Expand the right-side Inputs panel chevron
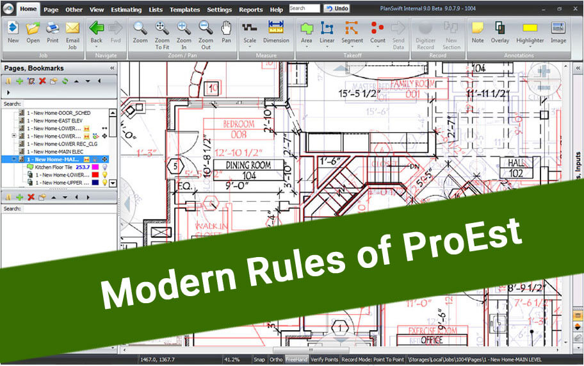 pyautogui.click(x=578, y=68)
